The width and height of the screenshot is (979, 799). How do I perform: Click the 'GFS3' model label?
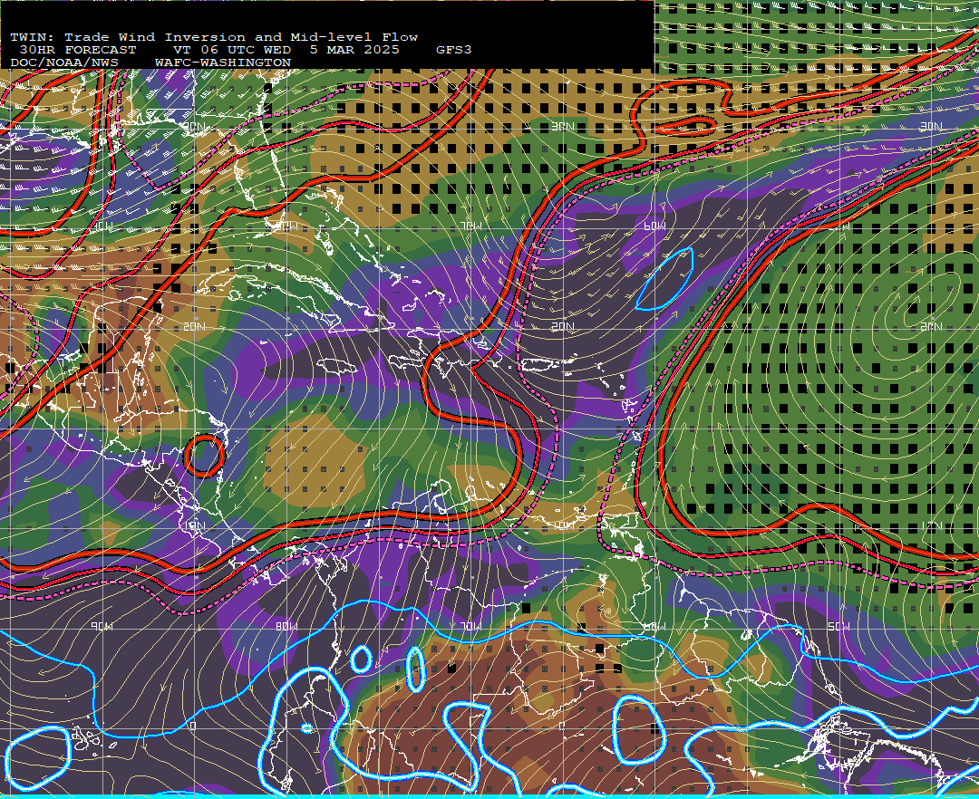coord(453,50)
